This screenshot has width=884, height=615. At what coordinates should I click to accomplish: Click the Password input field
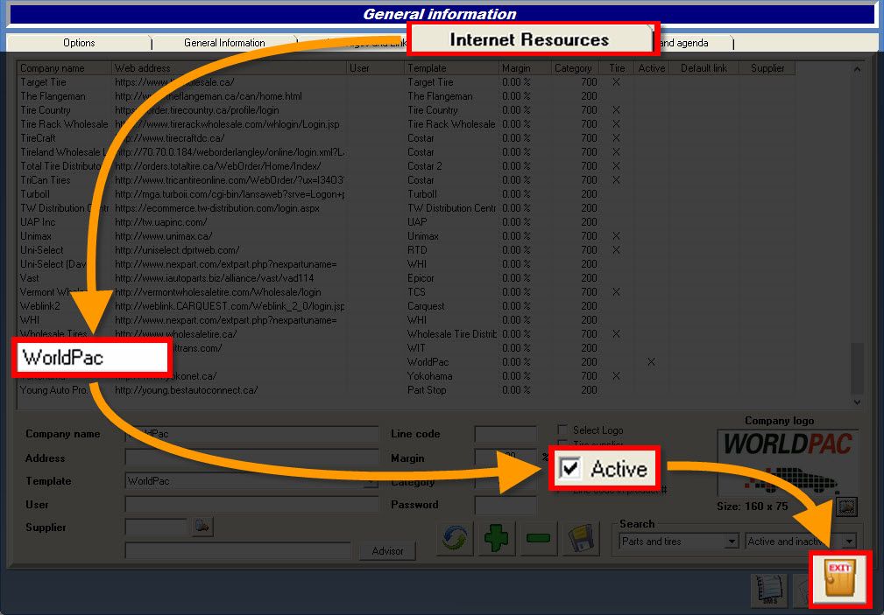(x=506, y=505)
